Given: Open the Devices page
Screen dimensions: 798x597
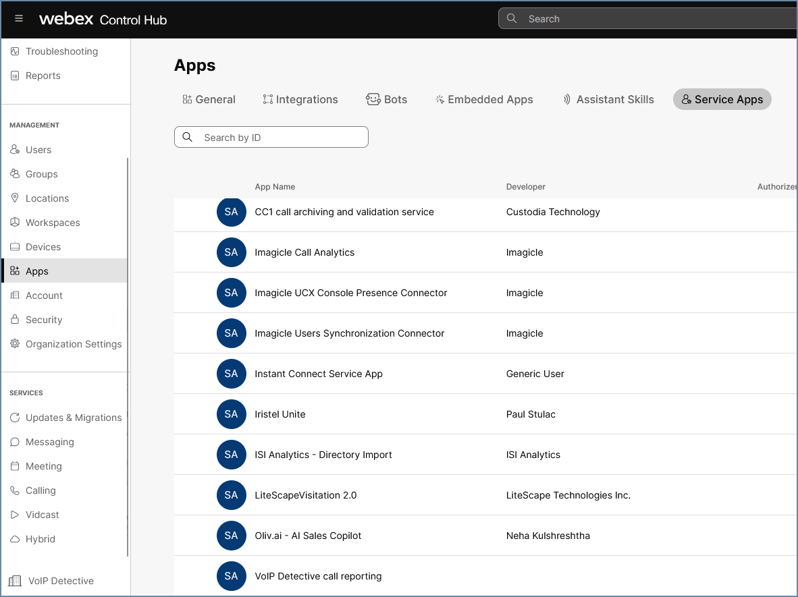Looking at the screenshot, I should click(43, 247).
